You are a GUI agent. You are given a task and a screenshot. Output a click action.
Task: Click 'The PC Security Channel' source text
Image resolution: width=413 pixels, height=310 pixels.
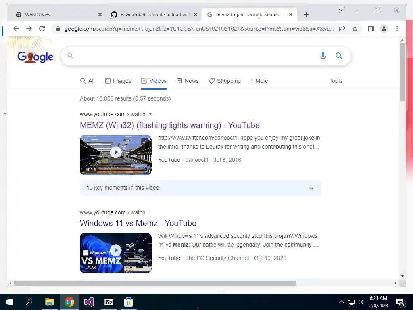[217, 258]
